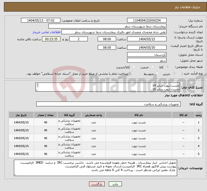Image resolution: width=207 pixels, height=191 pixels.
Task: Click item name چست تیوب in row 2
Action: (x=139, y=130)
